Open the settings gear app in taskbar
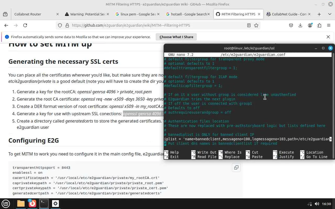Viewport: 335px width, 209px height. (55, 204)
